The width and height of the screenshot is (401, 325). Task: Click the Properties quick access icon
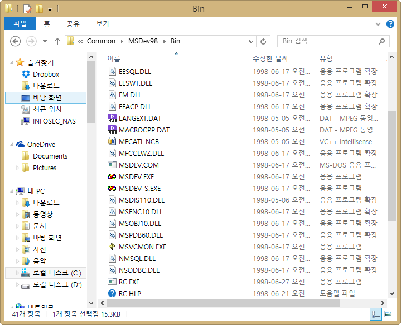27,9
